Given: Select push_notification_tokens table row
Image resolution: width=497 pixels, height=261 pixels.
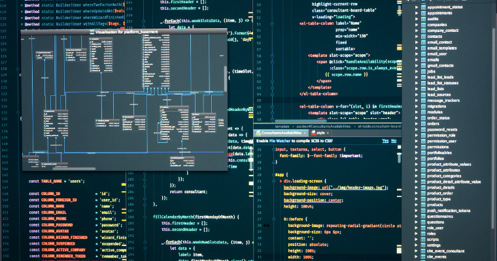Looking at the screenshot, I should point(447,210).
